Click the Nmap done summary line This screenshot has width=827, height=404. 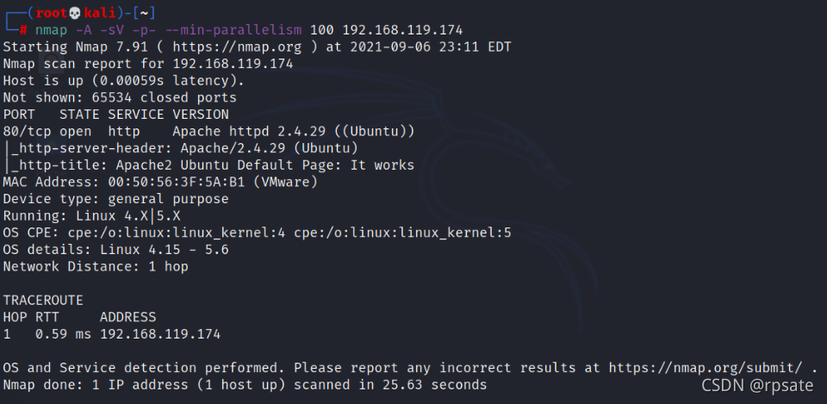tap(245, 384)
